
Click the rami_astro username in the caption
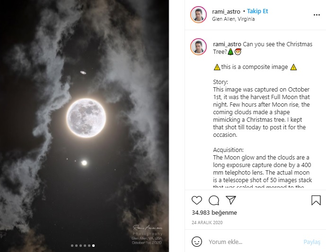tap(228, 44)
